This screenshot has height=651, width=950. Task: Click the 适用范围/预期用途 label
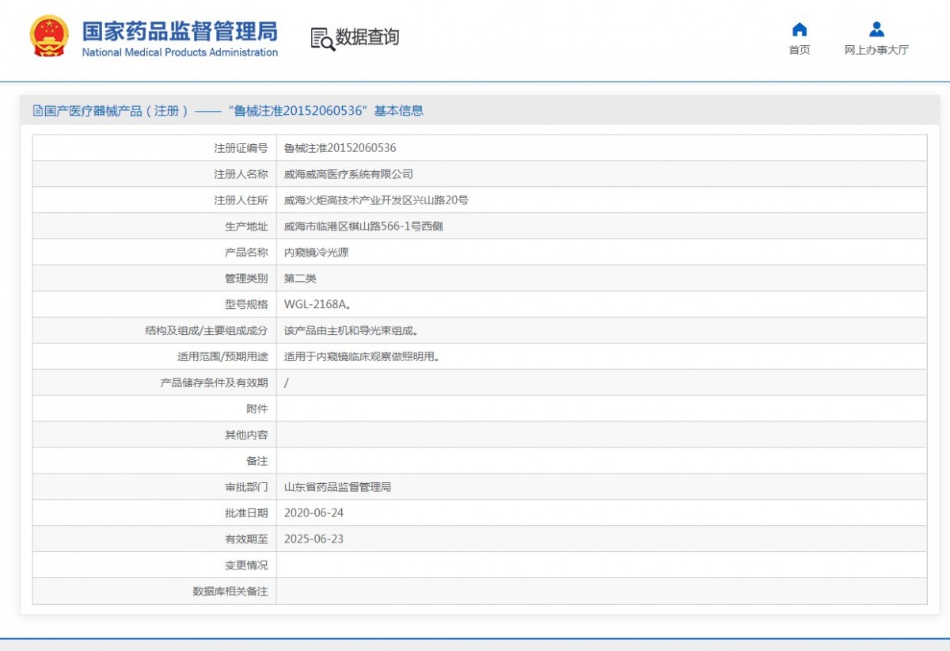(222, 357)
